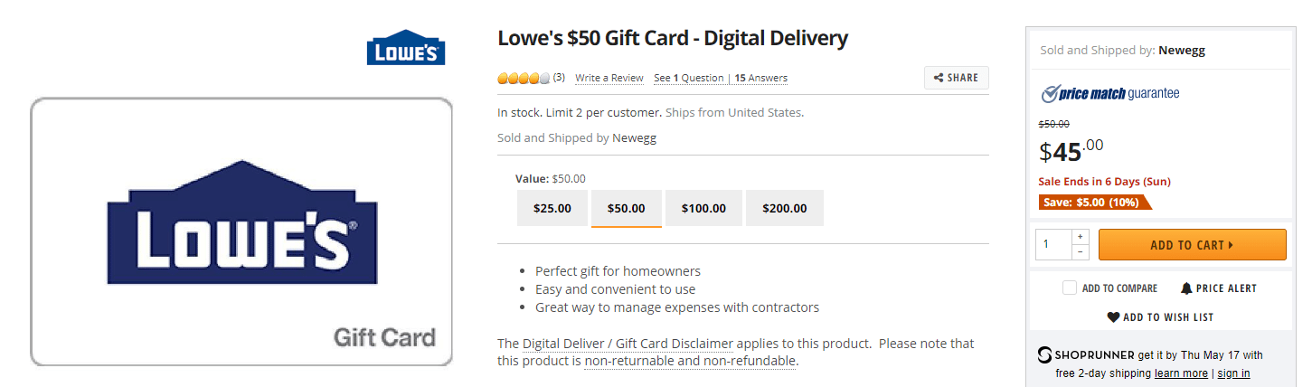This screenshot has height=387, width=1312.
Task: Open the Write a Review link
Action: tap(609, 79)
